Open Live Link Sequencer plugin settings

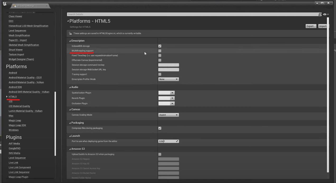click(19, 172)
